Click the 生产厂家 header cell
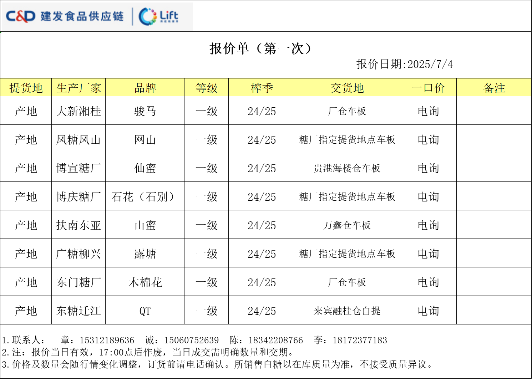Image resolution: width=532 pixels, height=379 pixels. pos(78,88)
